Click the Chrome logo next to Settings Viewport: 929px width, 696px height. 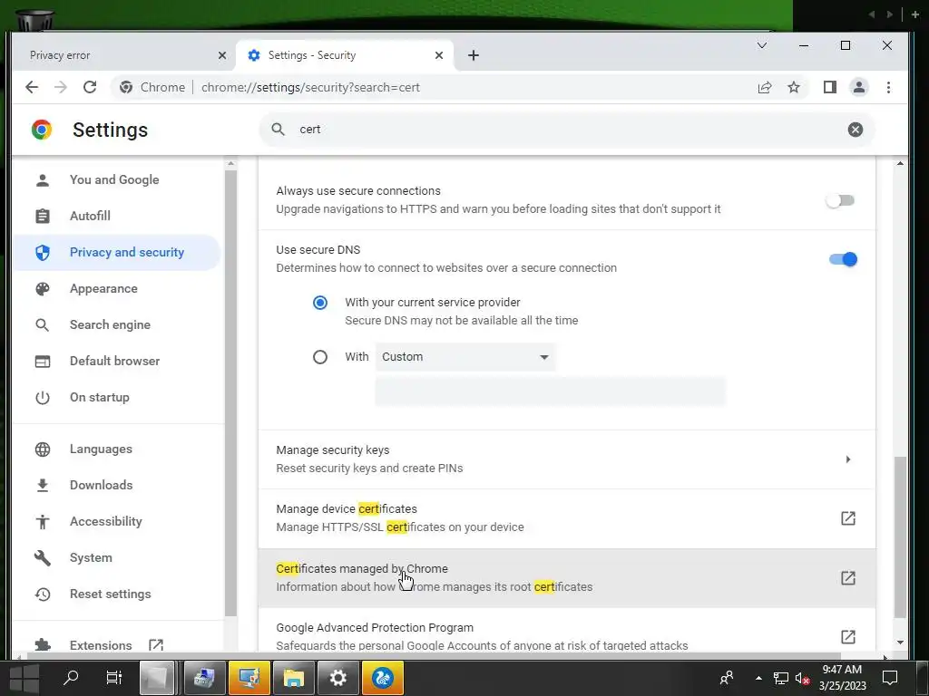(42, 130)
